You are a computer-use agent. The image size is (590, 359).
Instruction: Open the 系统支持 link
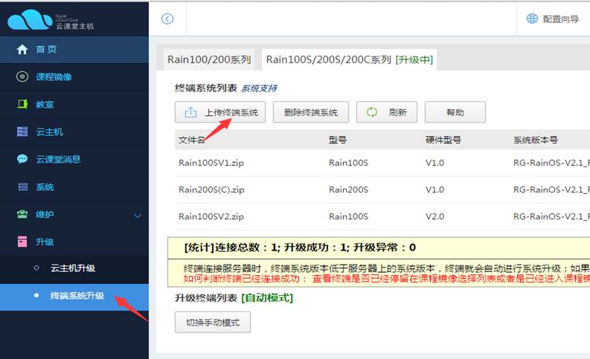pos(259,88)
